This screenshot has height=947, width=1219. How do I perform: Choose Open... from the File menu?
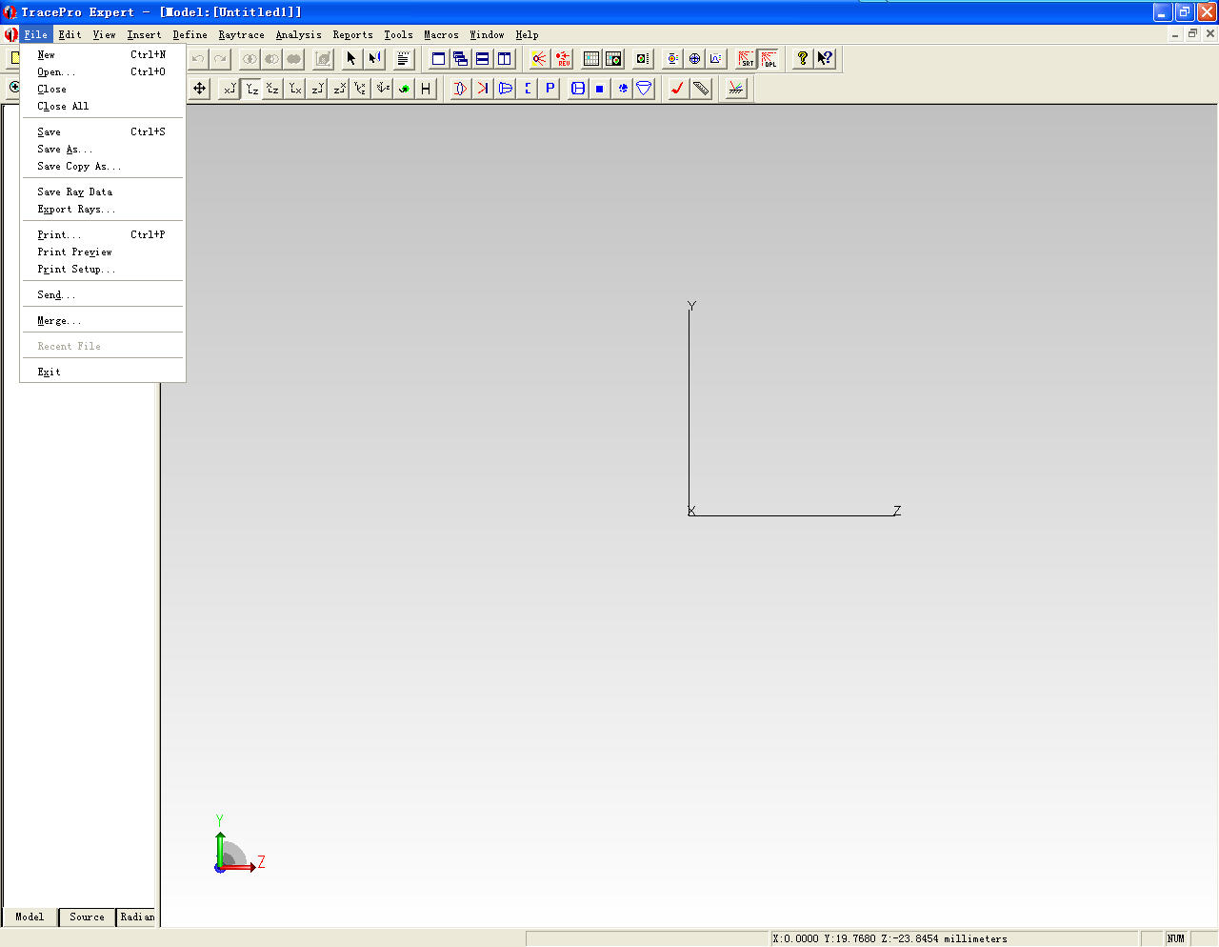(103, 72)
